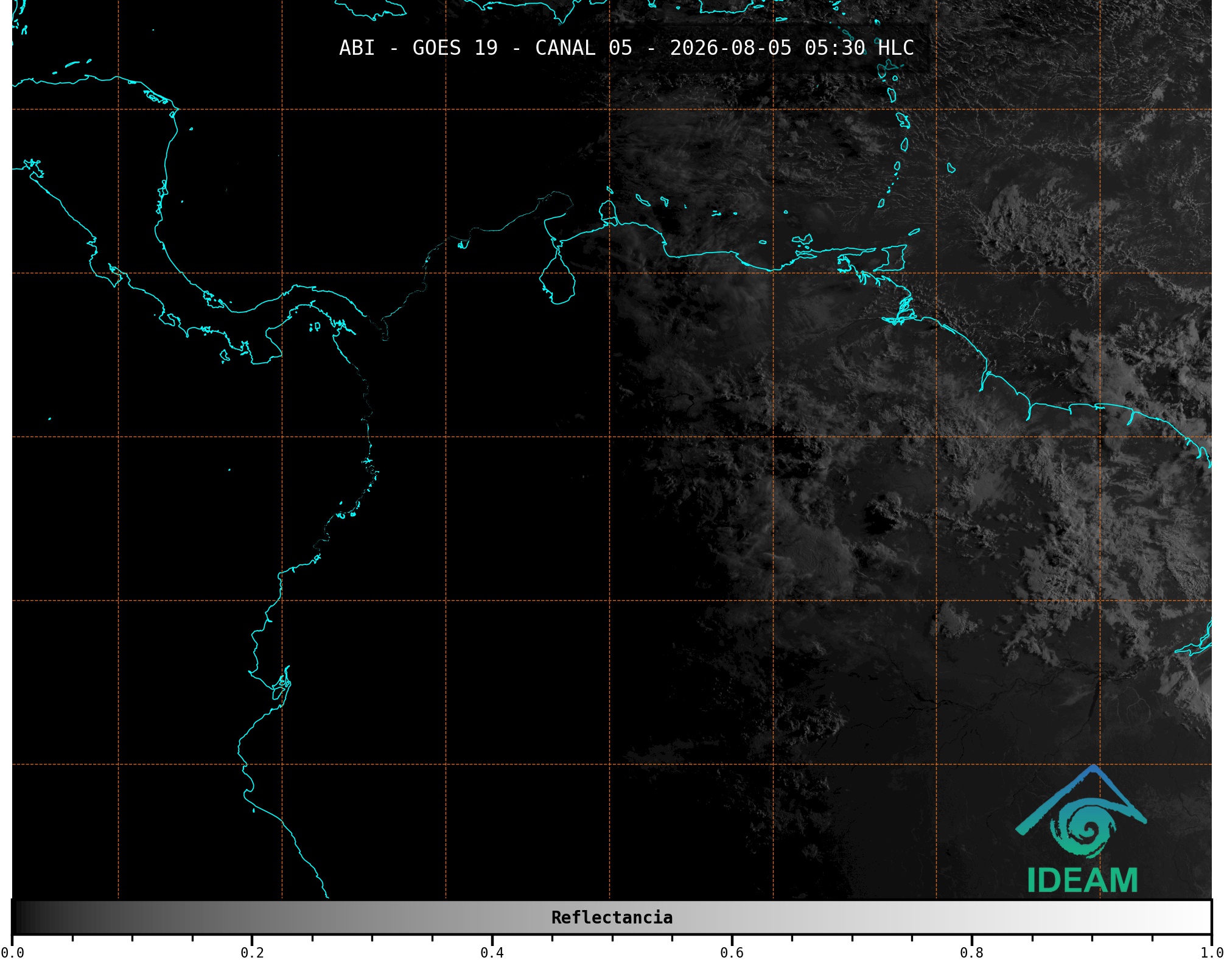Click the 'Reflectancia' colorbar label
Image resolution: width=1224 pixels, height=960 pixels.
click(612, 917)
